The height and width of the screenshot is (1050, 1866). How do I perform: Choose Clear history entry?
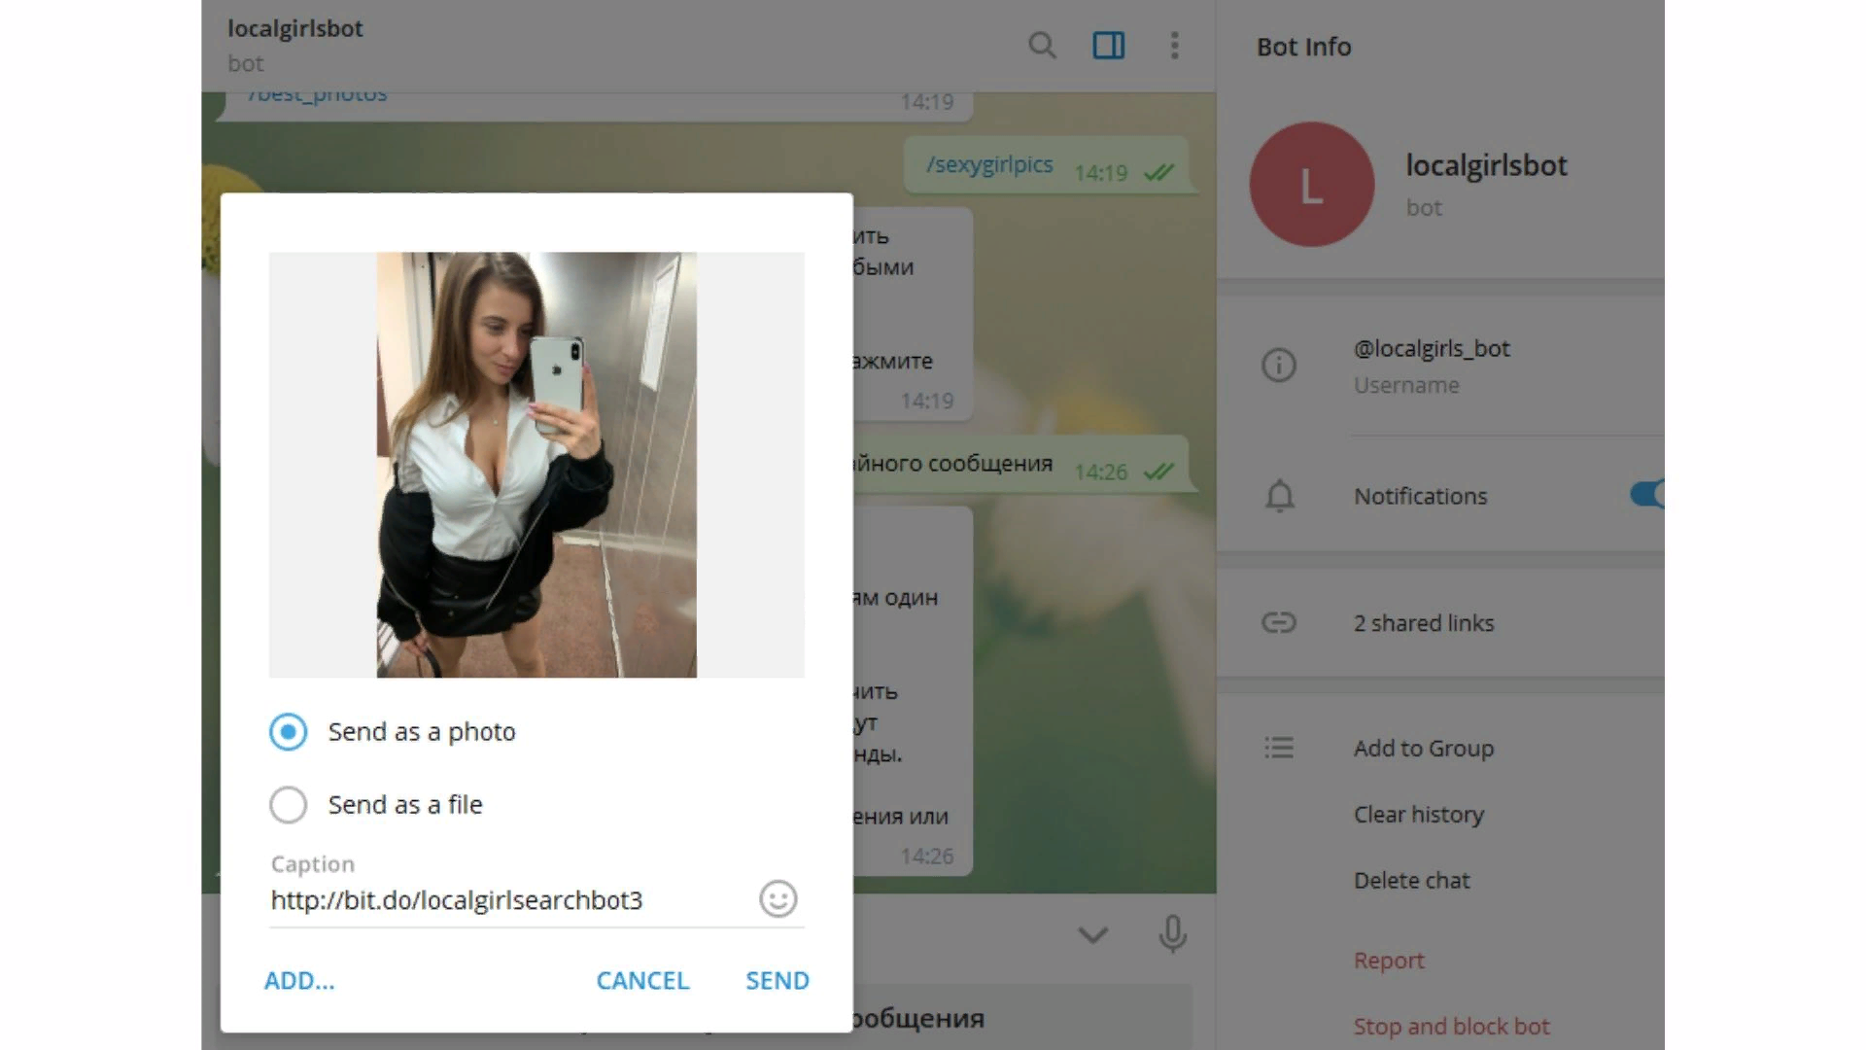1418,815
